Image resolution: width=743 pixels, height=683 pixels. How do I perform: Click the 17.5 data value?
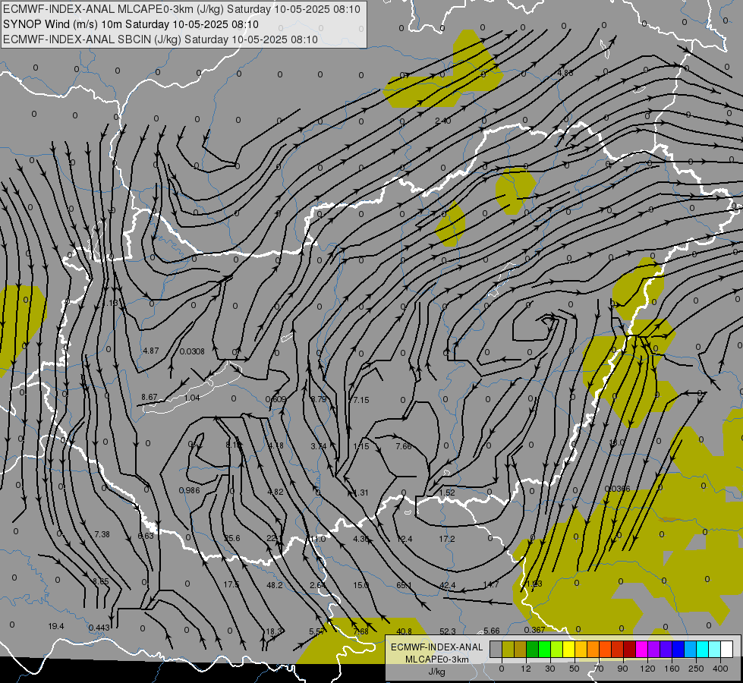tap(231, 584)
